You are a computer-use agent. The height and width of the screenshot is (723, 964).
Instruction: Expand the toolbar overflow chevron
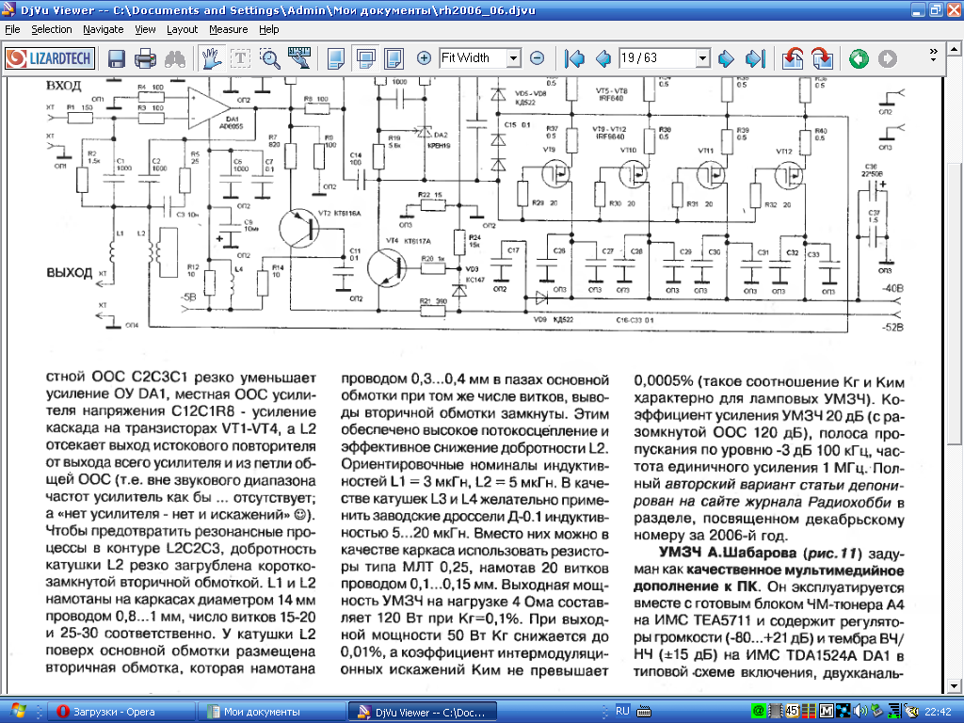(933, 52)
